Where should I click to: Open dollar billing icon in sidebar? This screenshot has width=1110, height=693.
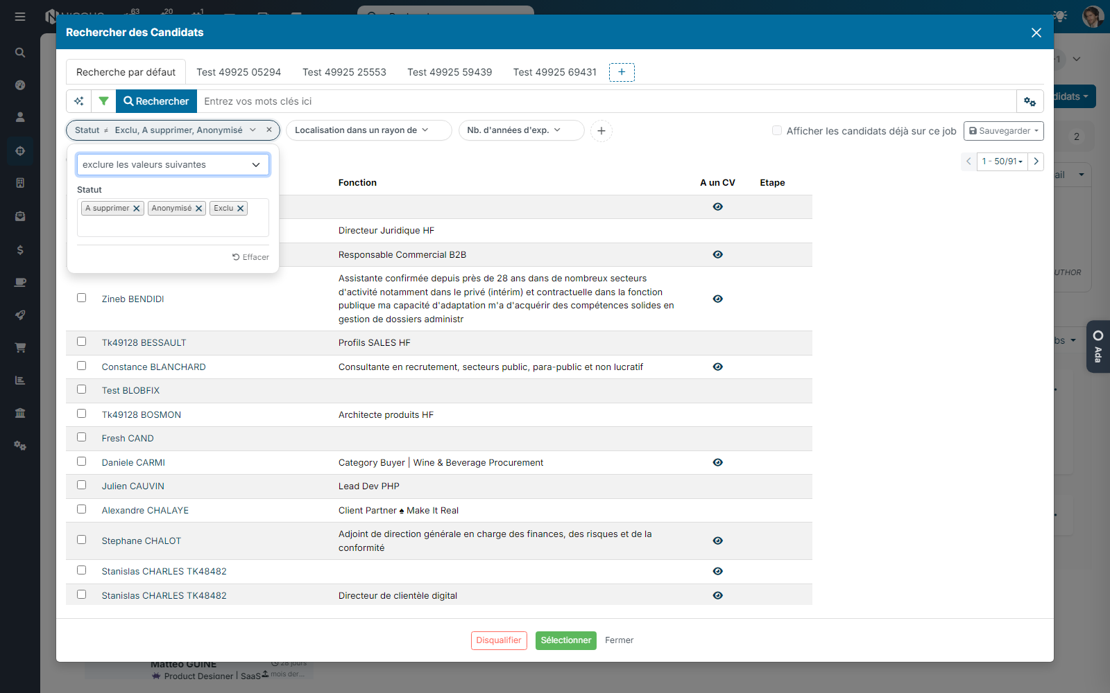[20, 249]
